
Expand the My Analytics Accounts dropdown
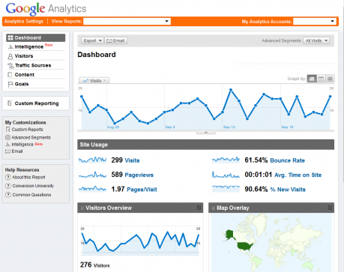pos(314,22)
